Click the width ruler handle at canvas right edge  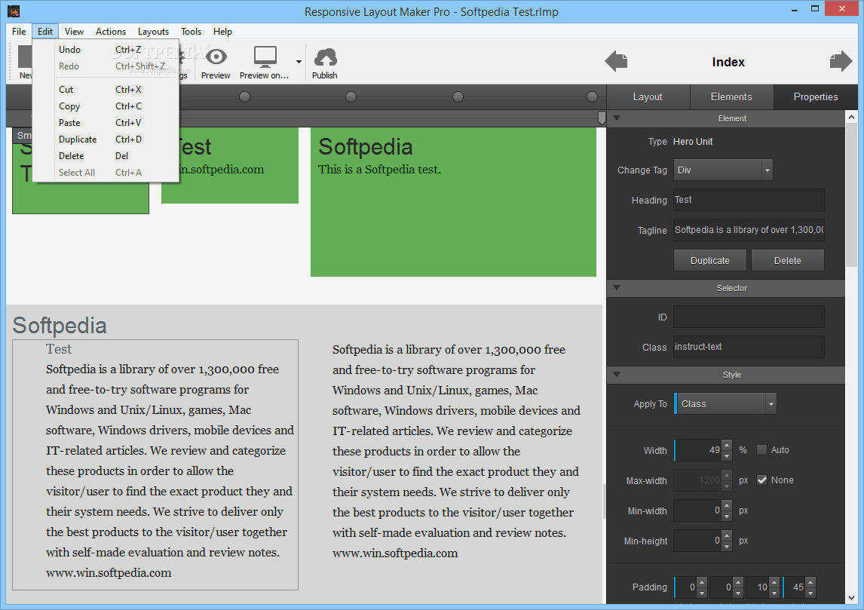tap(602, 118)
